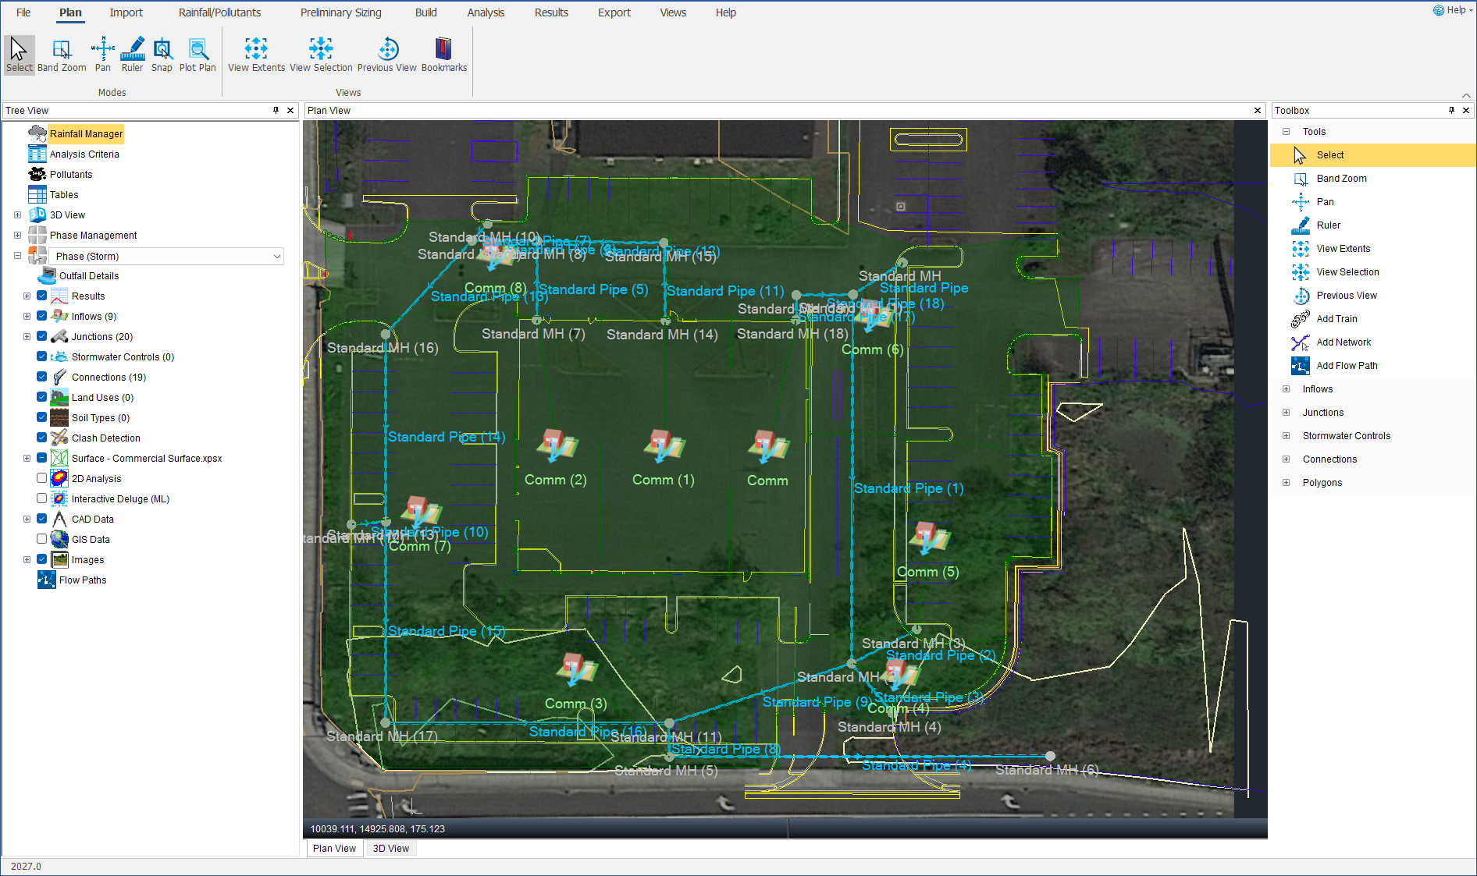
Task: Select Band Zoom in Toolbox
Action: pos(1341,179)
